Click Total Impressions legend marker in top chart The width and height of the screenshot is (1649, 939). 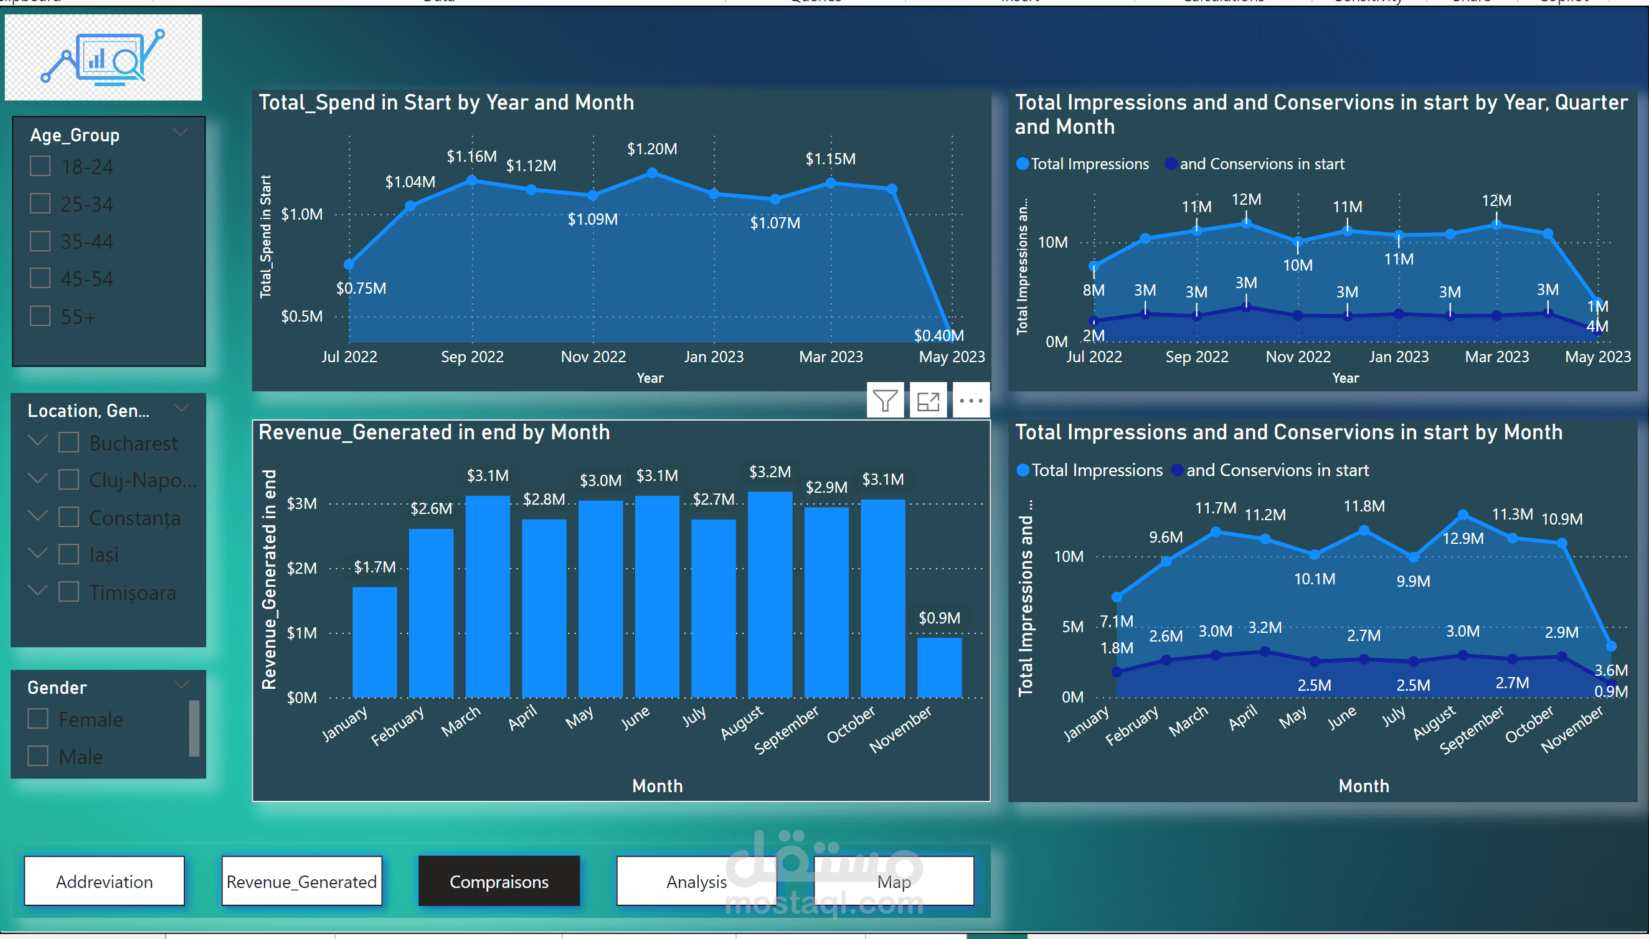tap(1023, 164)
